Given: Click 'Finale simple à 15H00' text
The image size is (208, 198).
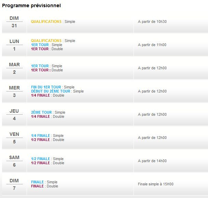Looking at the screenshot, I should (x=155, y=184).
